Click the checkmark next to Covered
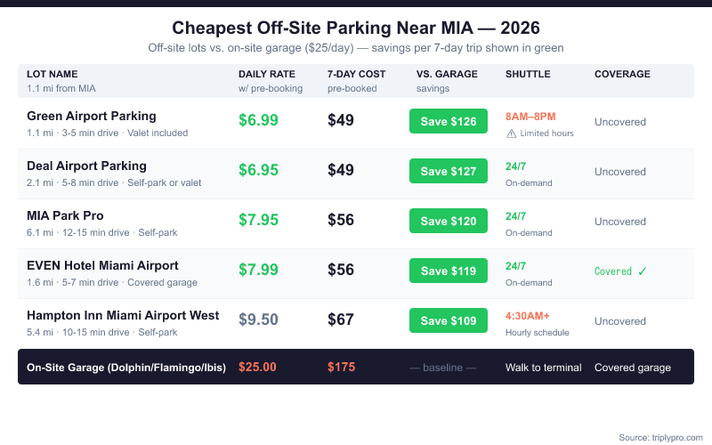Image resolution: width=712 pixels, height=445 pixels. (643, 271)
